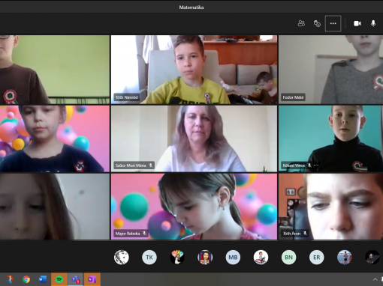The image size is (383, 286).
Task: Select the ER participant avatar
Action: point(316,258)
